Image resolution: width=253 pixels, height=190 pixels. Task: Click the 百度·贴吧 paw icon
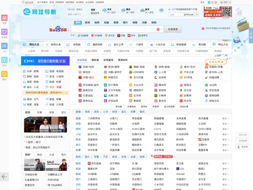pyautogui.click(x=80, y=67)
